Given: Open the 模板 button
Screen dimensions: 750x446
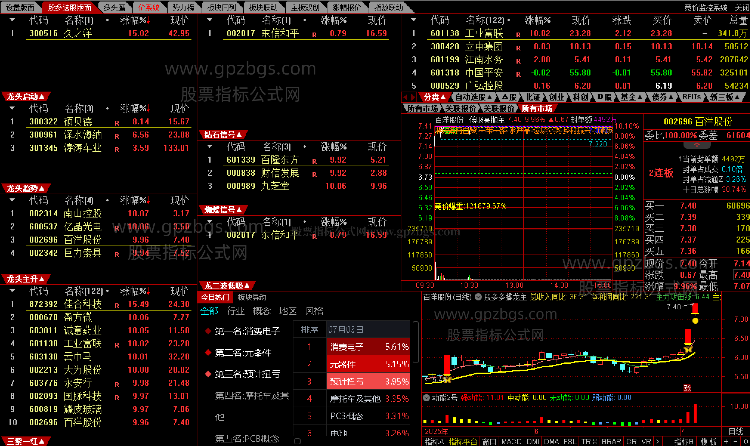Looking at the screenshot, I should pos(709,442).
